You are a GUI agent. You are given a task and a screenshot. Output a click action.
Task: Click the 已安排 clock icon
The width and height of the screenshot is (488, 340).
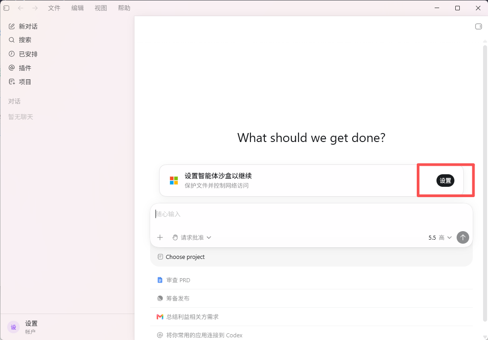click(x=12, y=54)
